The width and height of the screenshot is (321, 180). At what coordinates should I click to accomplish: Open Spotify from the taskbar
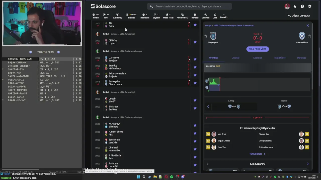click(x=172, y=177)
